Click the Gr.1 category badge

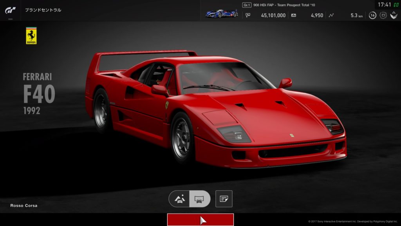pos(247,5)
